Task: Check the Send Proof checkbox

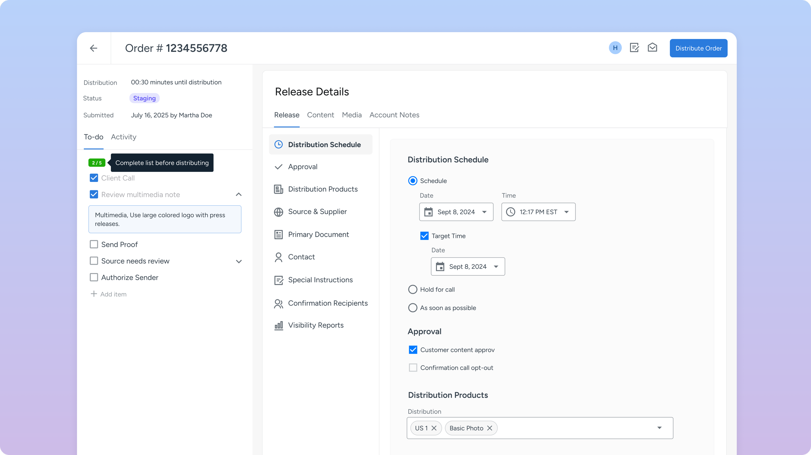Action: click(94, 244)
